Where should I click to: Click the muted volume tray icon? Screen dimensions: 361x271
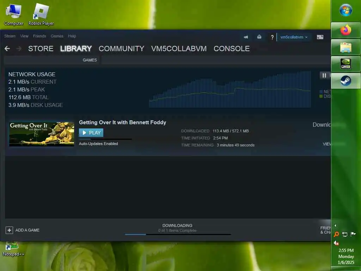tap(336, 243)
